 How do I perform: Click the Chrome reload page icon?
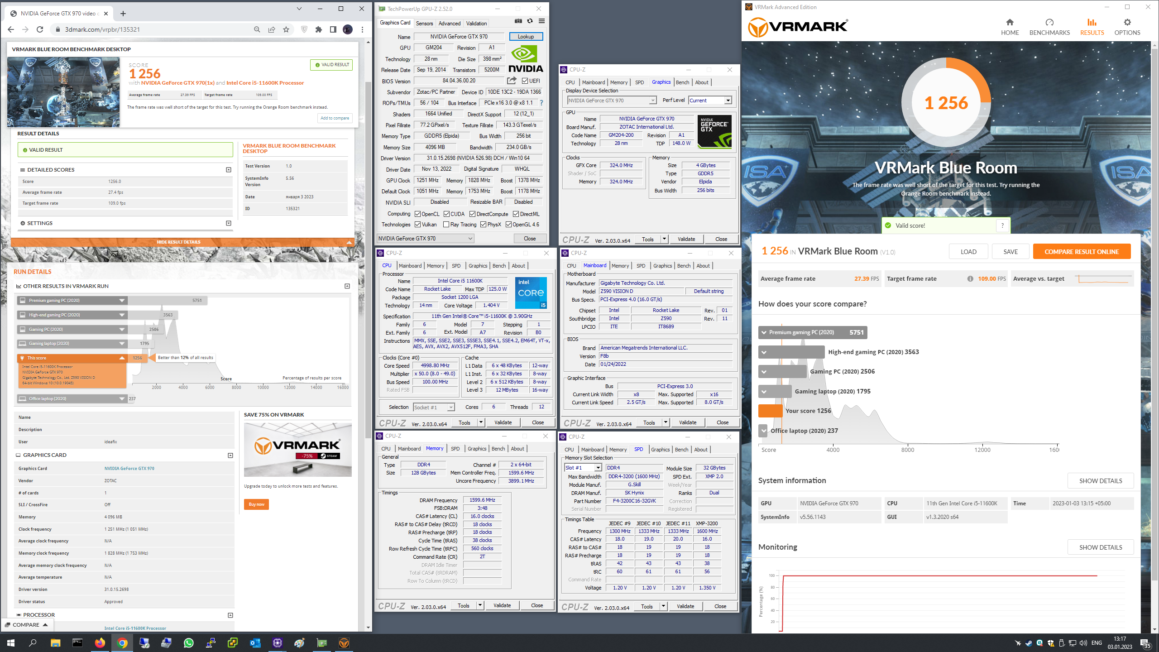point(40,29)
